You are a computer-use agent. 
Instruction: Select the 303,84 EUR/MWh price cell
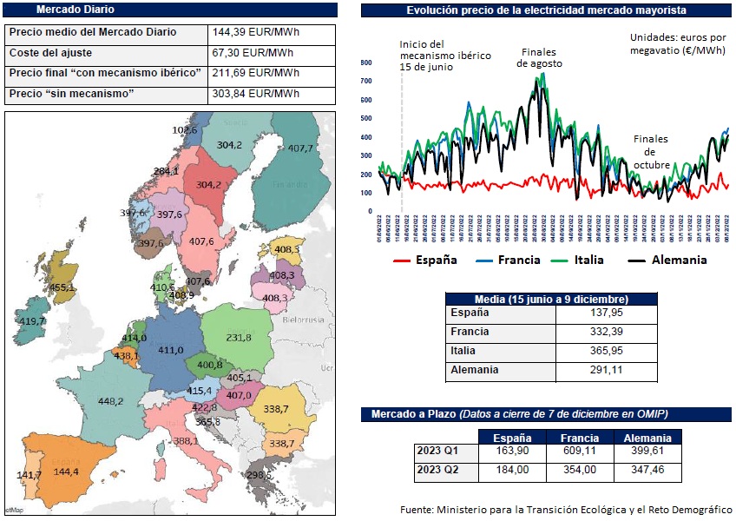click(x=273, y=94)
